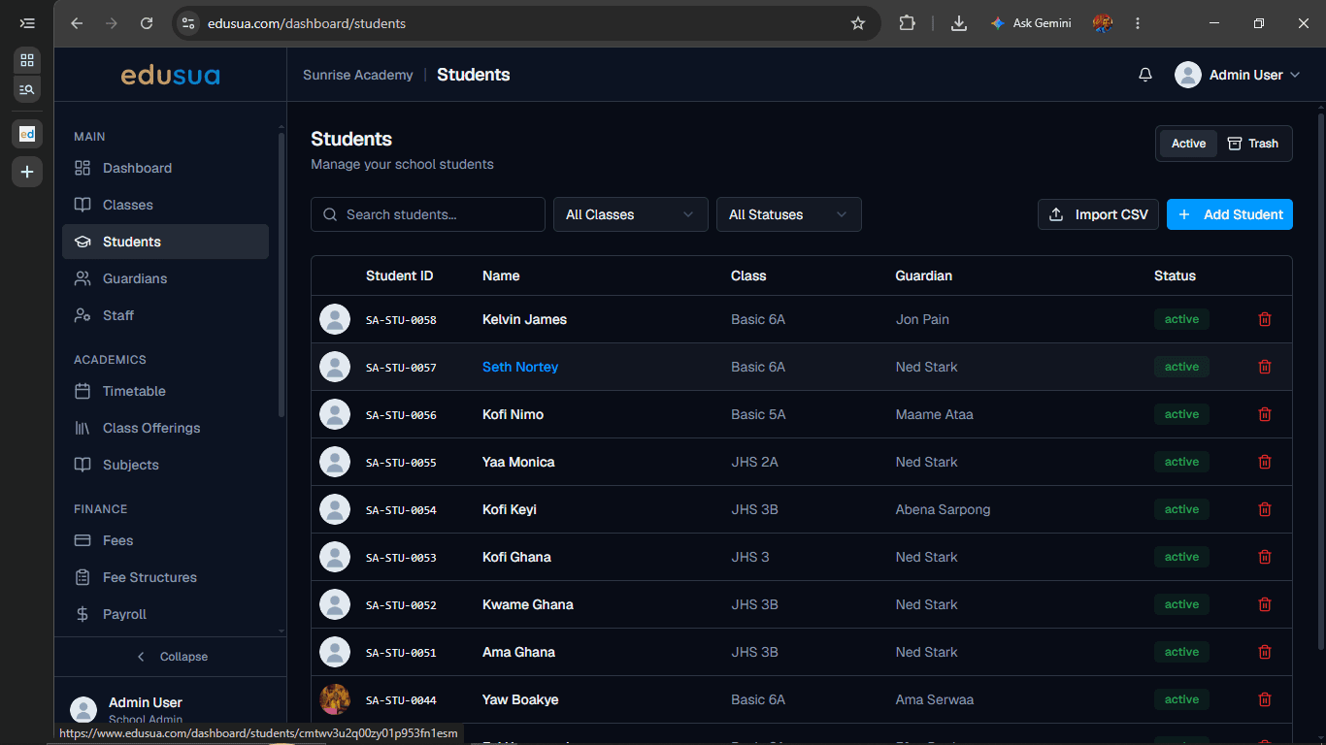Delete Yaw Boakye using trash icon
This screenshot has height=745, width=1326.
tap(1264, 699)
